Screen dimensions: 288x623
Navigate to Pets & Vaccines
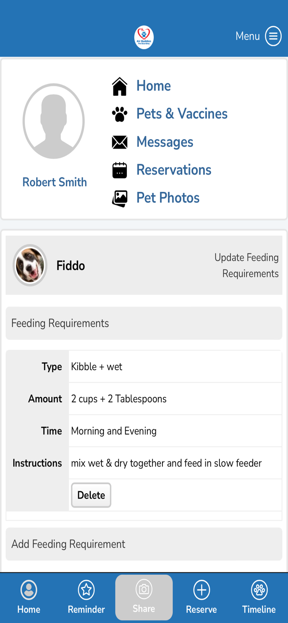182,113
